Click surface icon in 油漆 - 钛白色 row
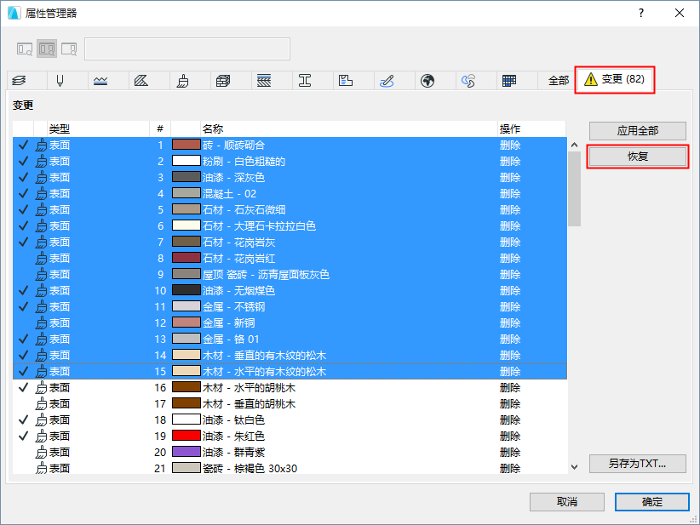700x525 pixels. 41,419
